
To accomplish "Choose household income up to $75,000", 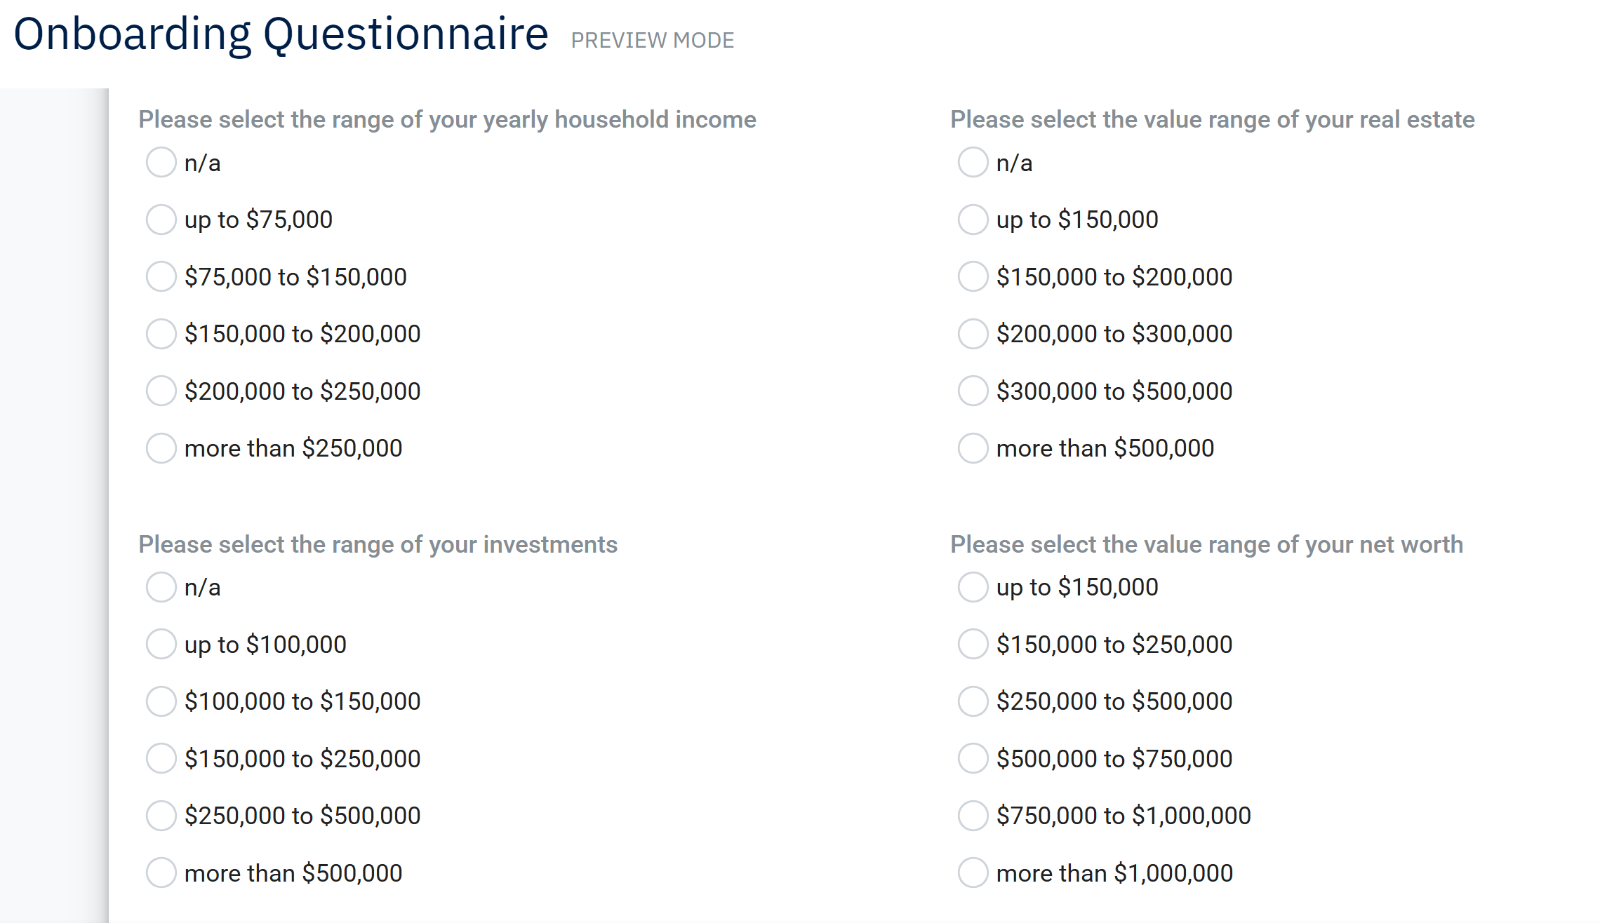I will [x=161, y=220].
